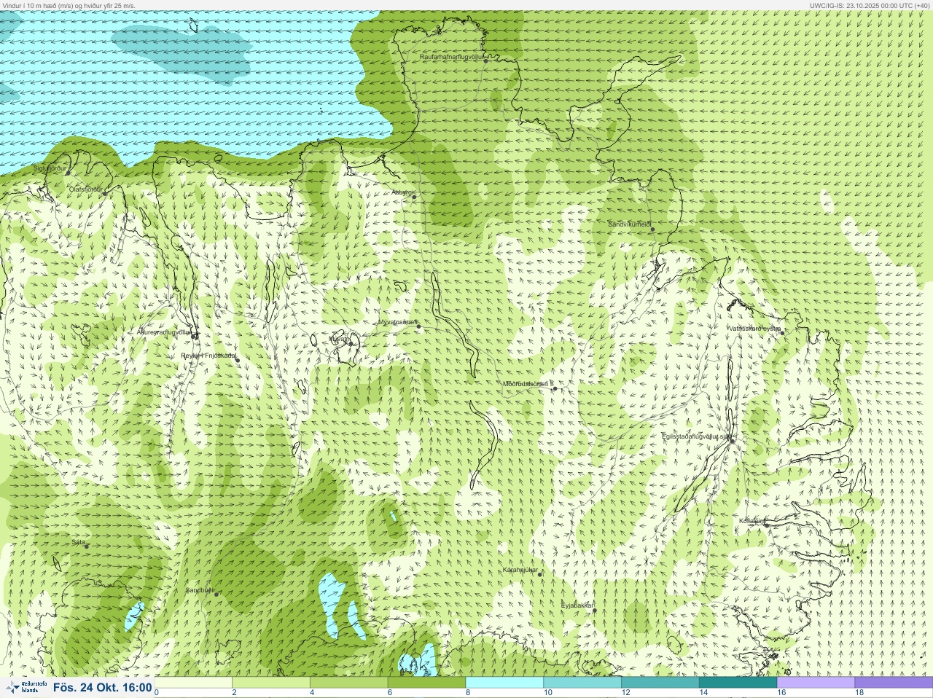The image size is (933, 698).
Task: Click the Kárahnjúkar station dot
Action: (x=540, y=574)
